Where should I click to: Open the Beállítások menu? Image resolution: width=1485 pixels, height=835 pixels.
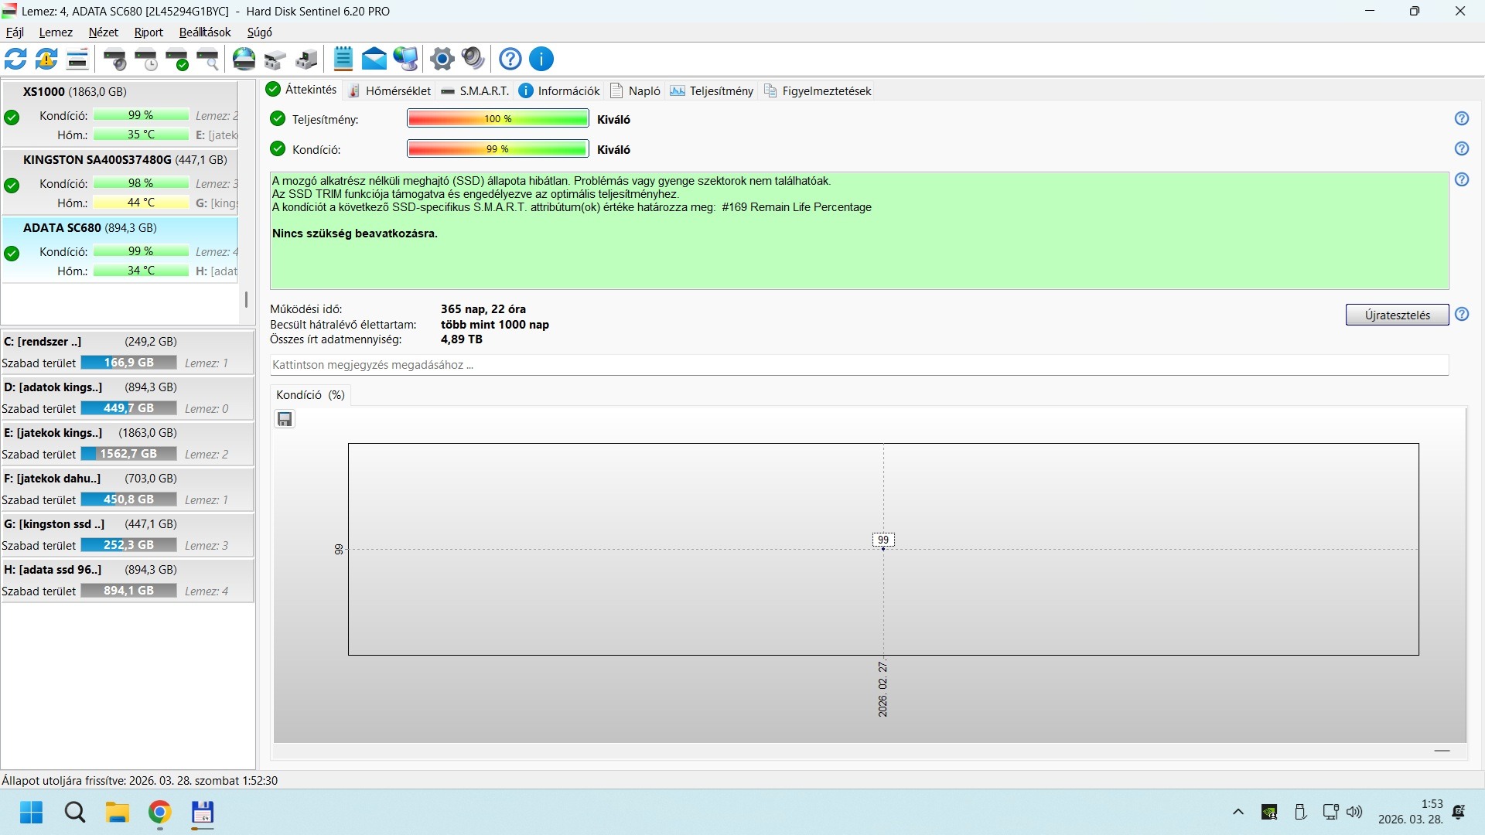pyautogui.click(x=205, y=32)
